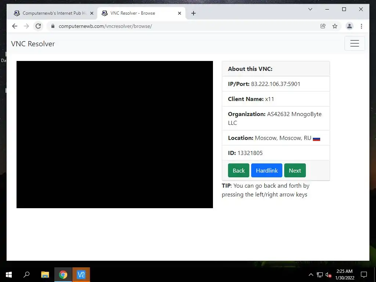Open Chrome's three-dot menu
The image size is (376, 282).
coord(361,26)
